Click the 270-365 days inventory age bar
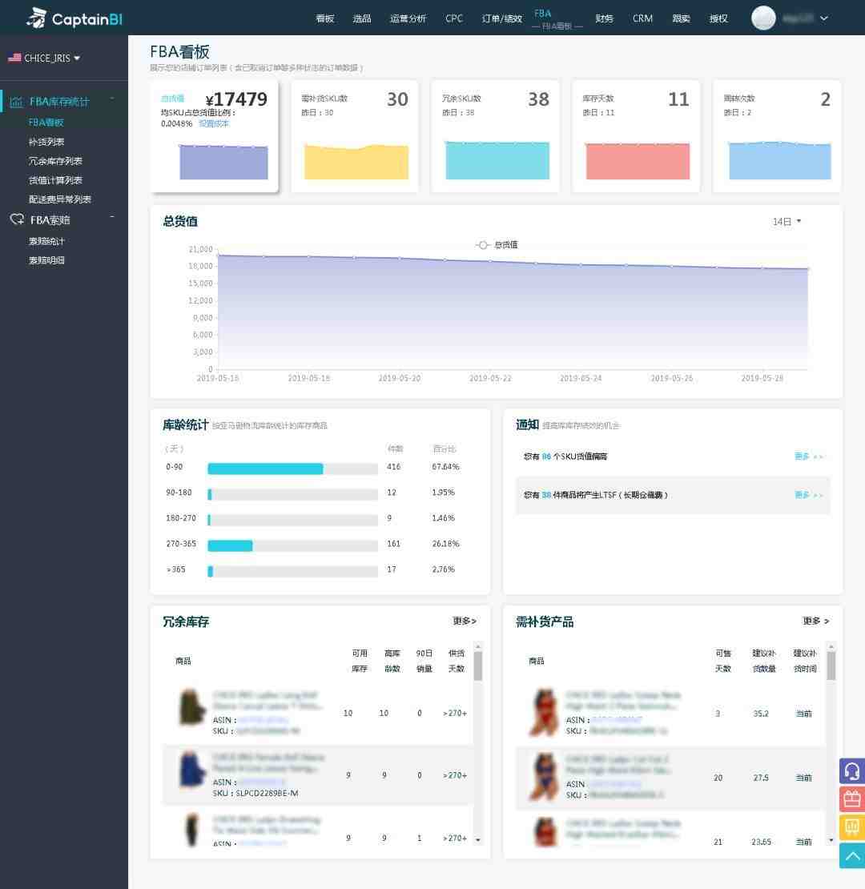 [292, 545]
